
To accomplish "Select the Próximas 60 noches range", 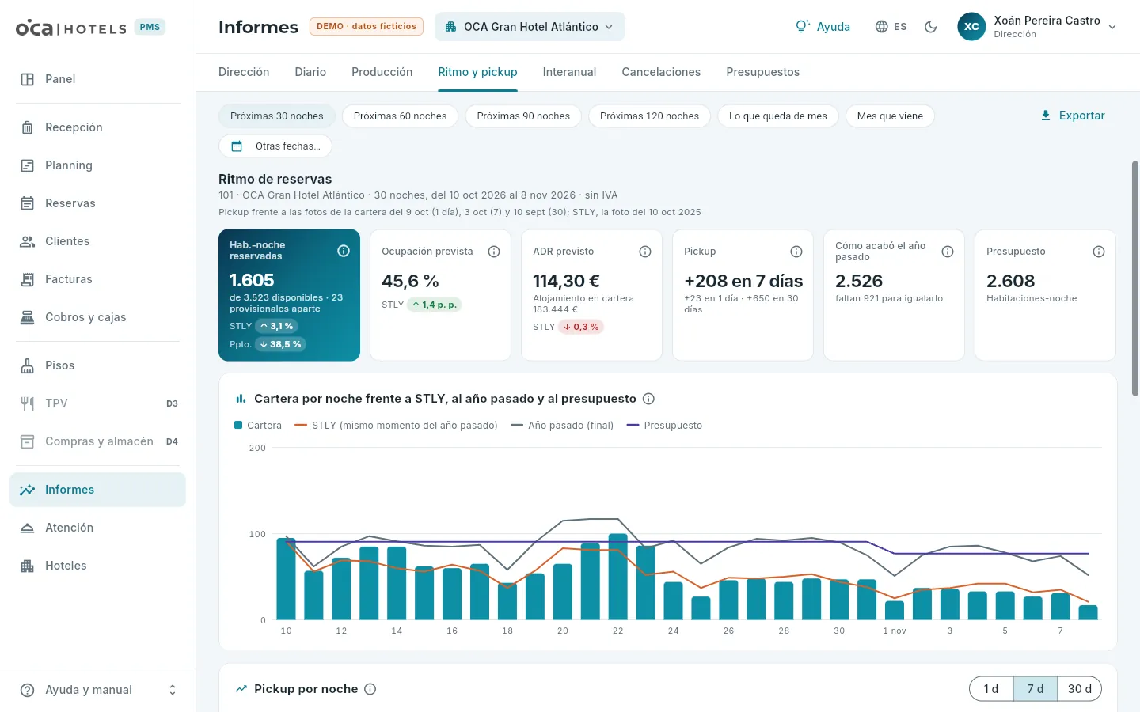I will click(400, 116).
